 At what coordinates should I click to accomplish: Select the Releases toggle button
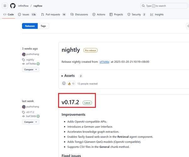pos(30,26)
